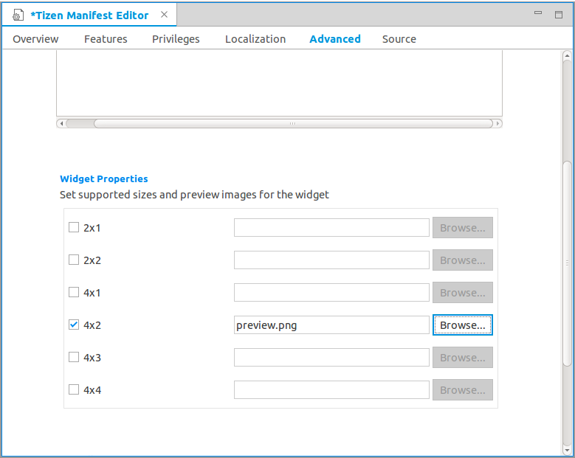Click Browse for the 4x2 preview image
575x458 pixels.
point(462,325)
